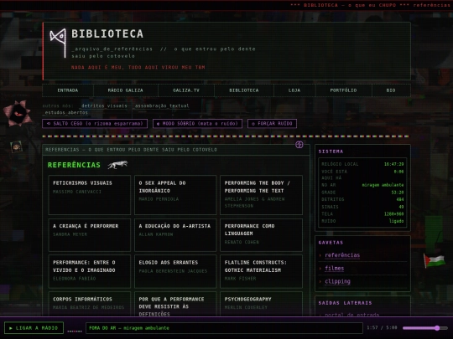Click the Ruído ligado status value
This screenshot has width=453, height=339.
point(396,221)
